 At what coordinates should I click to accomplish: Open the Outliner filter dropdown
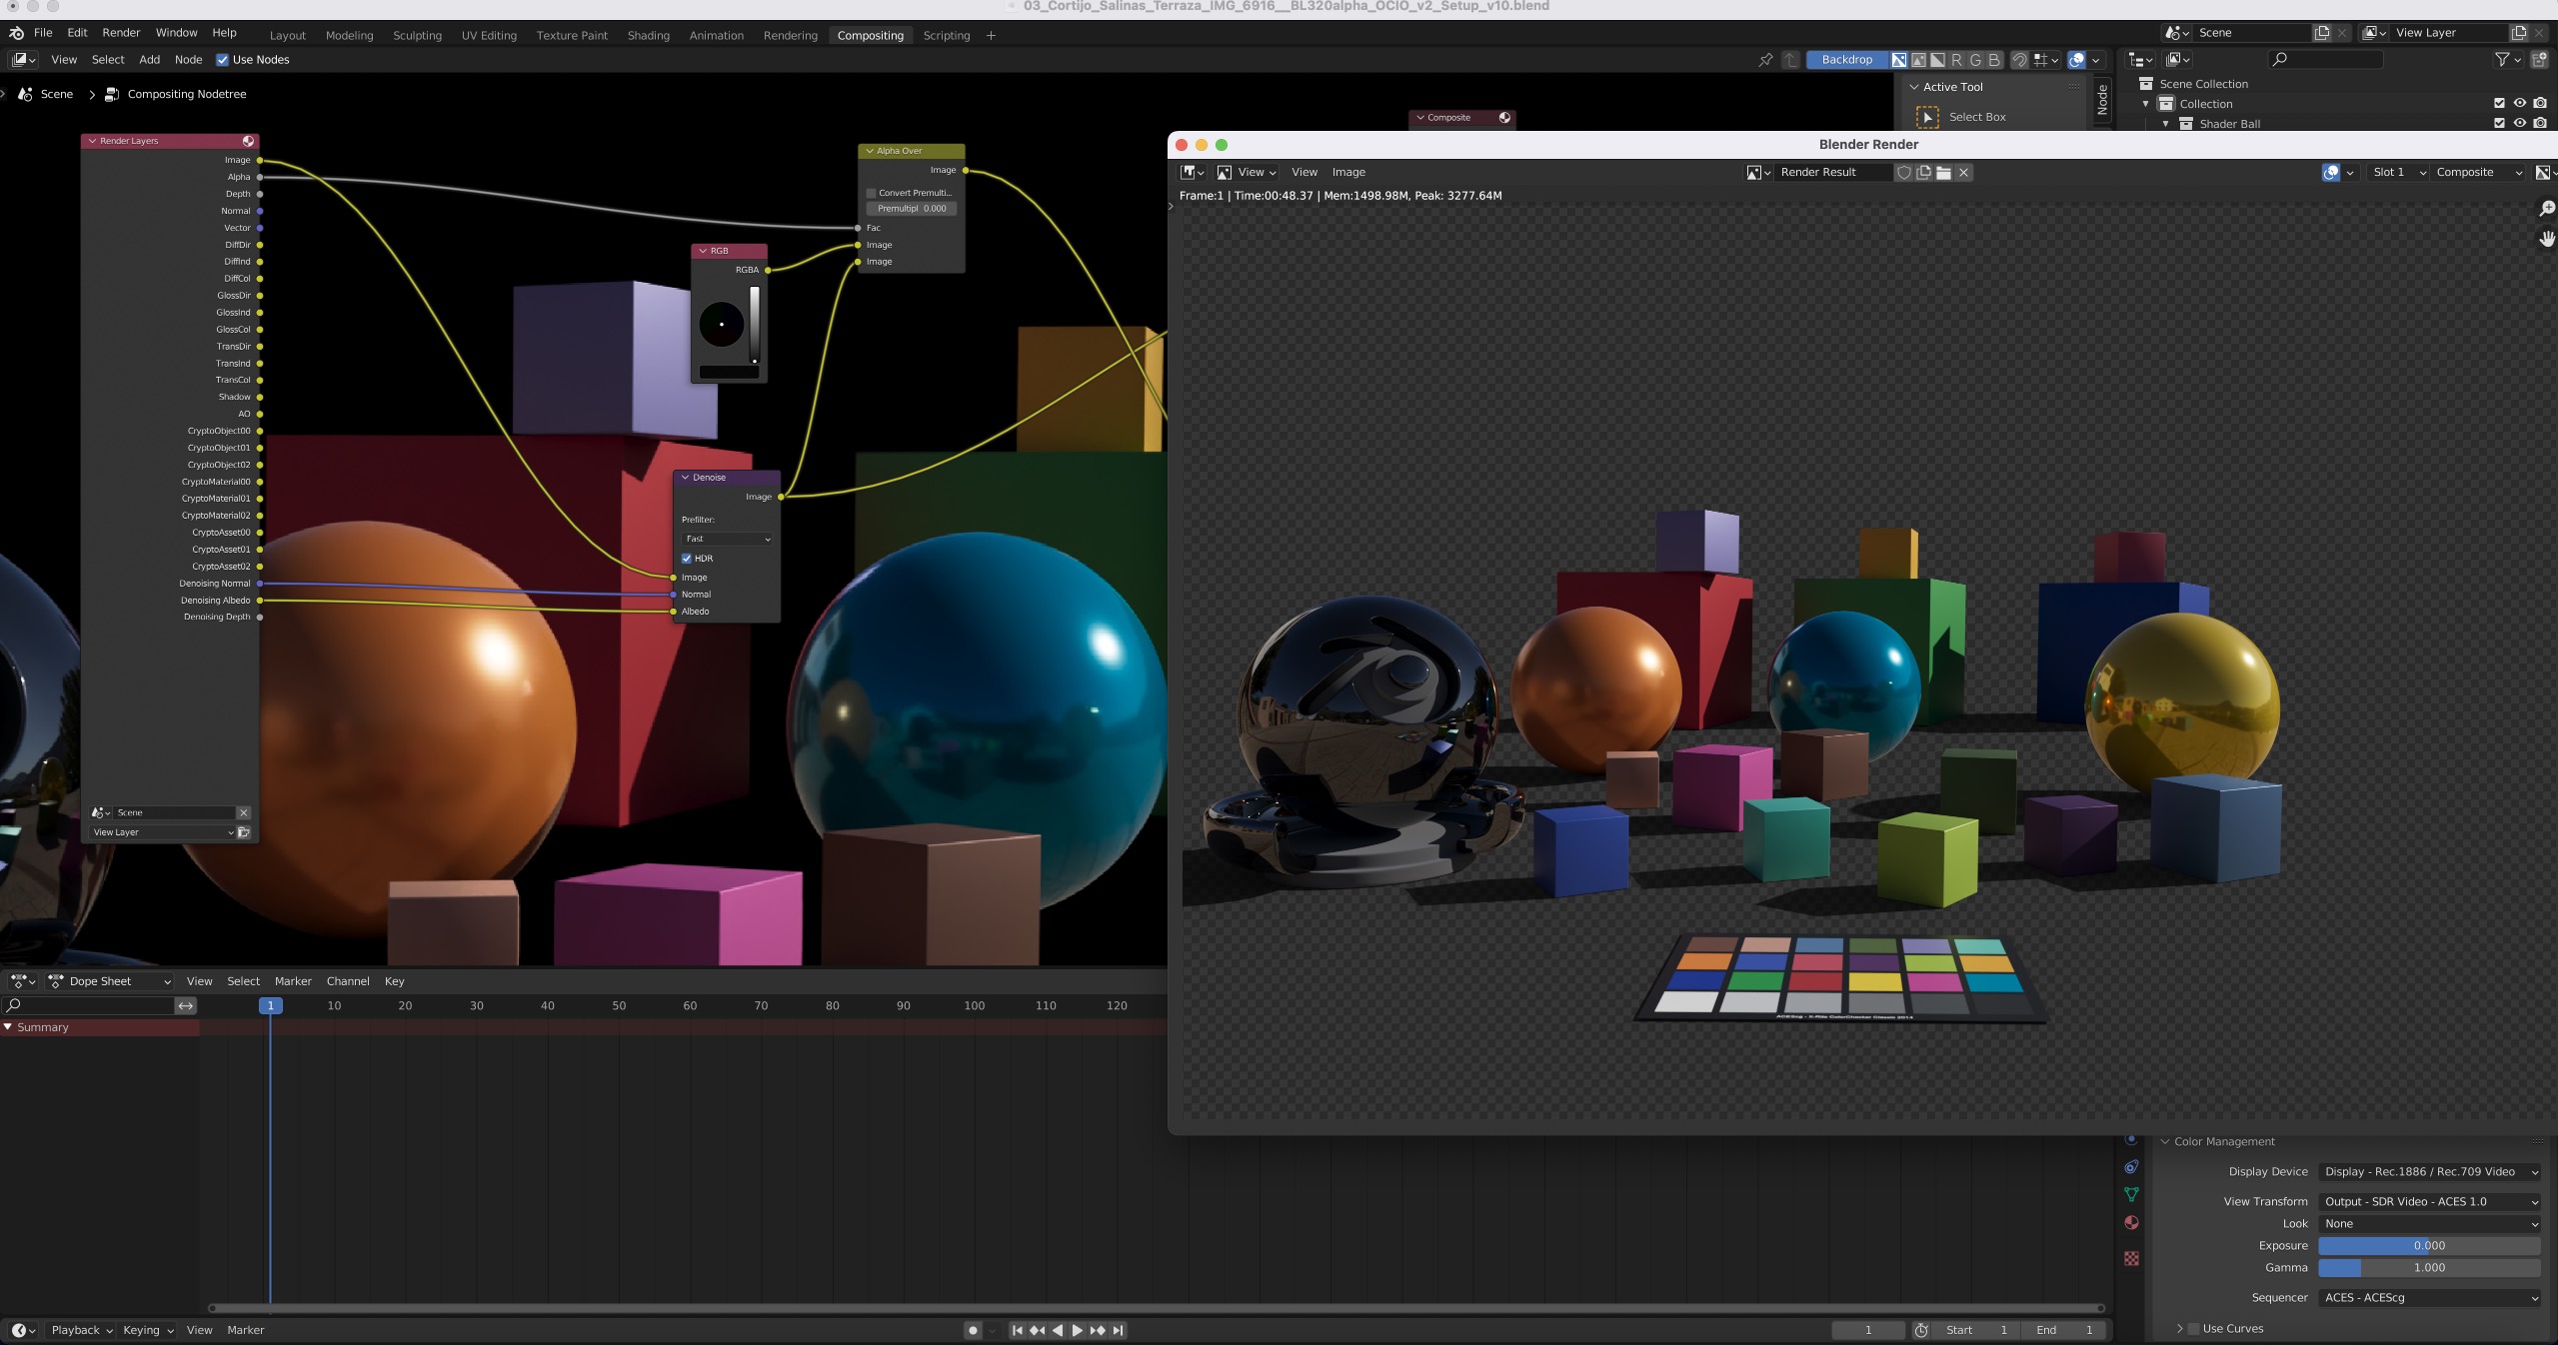[x=2506, y=60]
